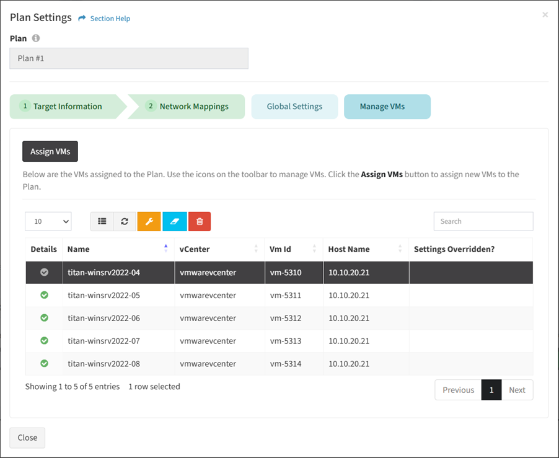Click the refresh VMs toolbar icon
The height and width of the screenshot is (458, 559).
[125, 221]
